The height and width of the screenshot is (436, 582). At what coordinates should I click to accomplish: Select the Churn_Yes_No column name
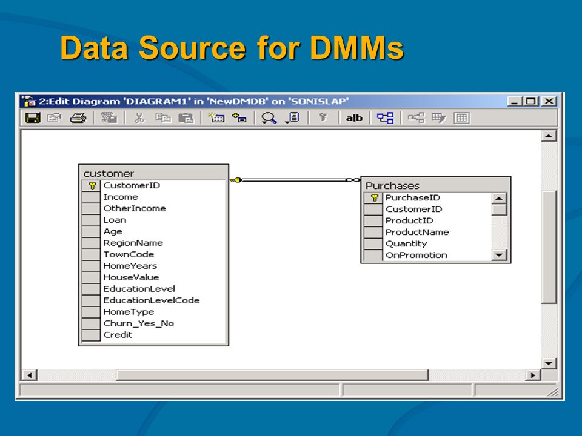click(x=138, y=323)
